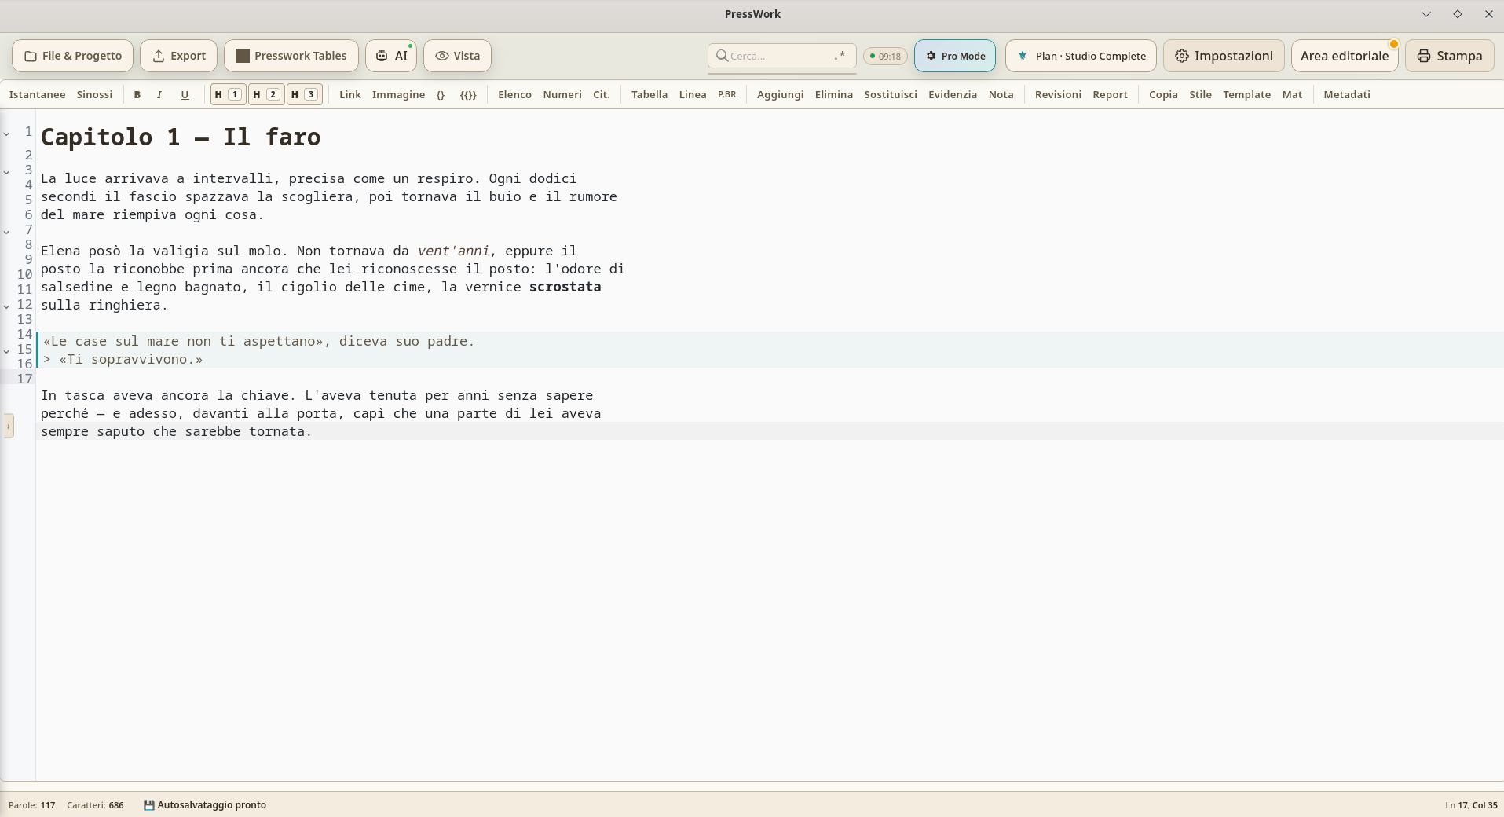Insert a Link
Viewport: 1504px width, 817px height.
point(350,94)
